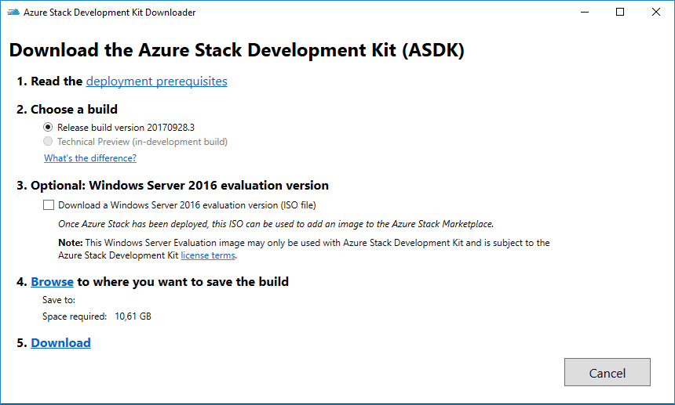Select Technical Preview in-development build option
The height and width of the screenshot is (405, 675).
48,141
